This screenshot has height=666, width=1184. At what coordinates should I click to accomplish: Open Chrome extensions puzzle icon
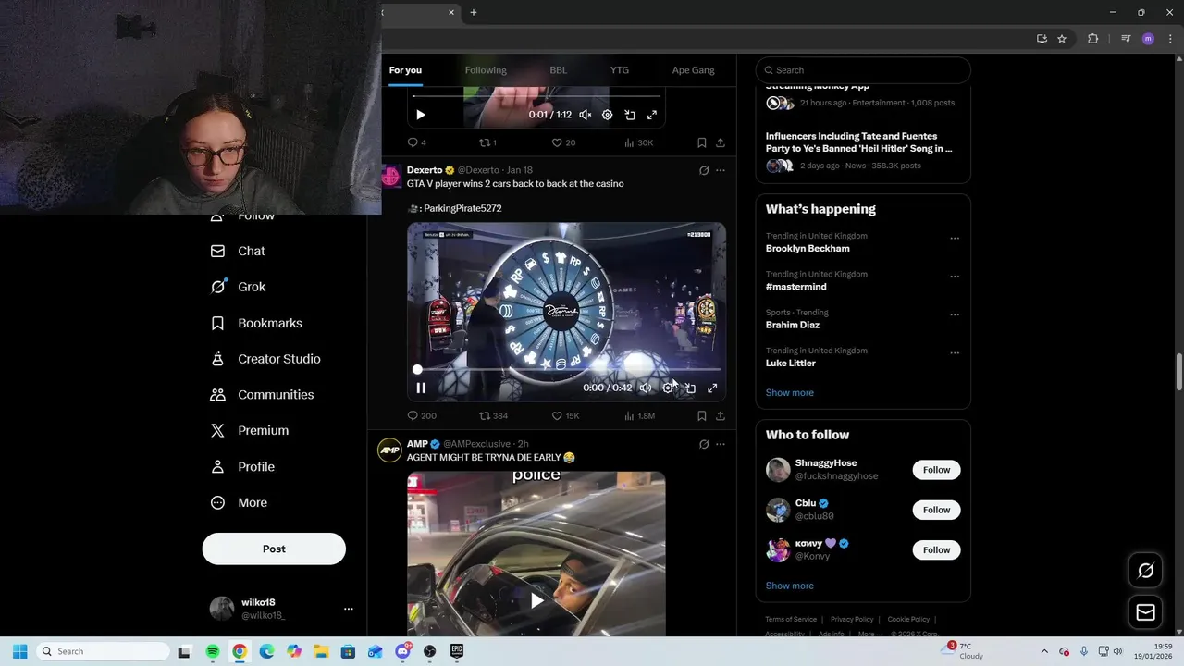tap(1093, 39)
